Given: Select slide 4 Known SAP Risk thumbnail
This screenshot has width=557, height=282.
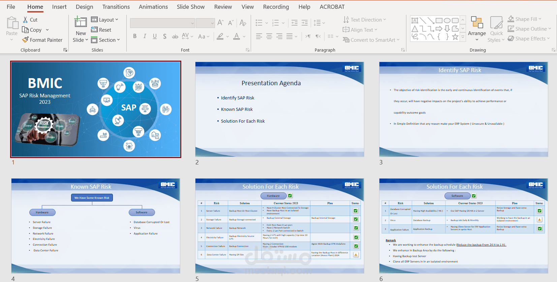Looking at the screenshot, I should coord(96,226).
